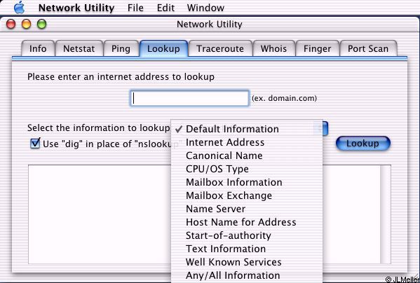Choose Start-of-authority from the popup
The height and width of the screenshot is (283, 420).
click(x=246, y=235)
